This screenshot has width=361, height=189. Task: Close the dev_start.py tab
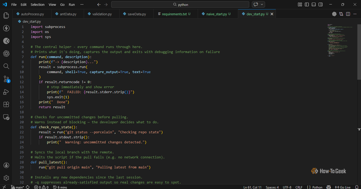(x=272, y=14)
